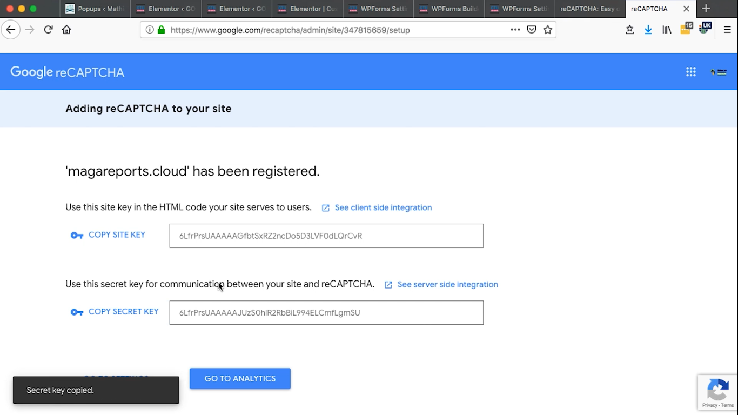The width and height of the screenshot is (738, 415).
Task: Open the UK VPN extension icon
Action: [705, 28]
